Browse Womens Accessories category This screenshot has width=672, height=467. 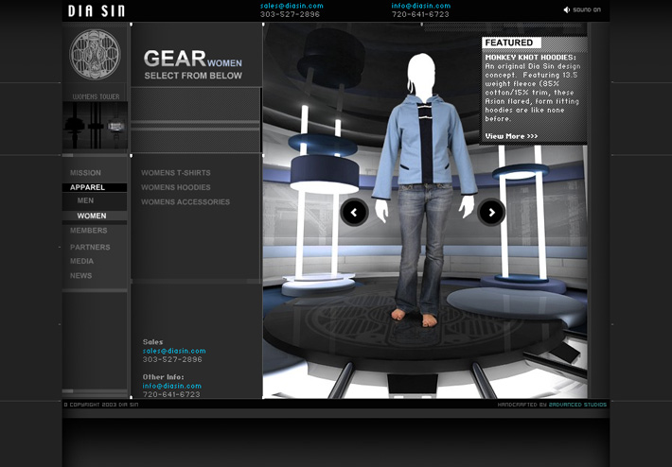186,202
